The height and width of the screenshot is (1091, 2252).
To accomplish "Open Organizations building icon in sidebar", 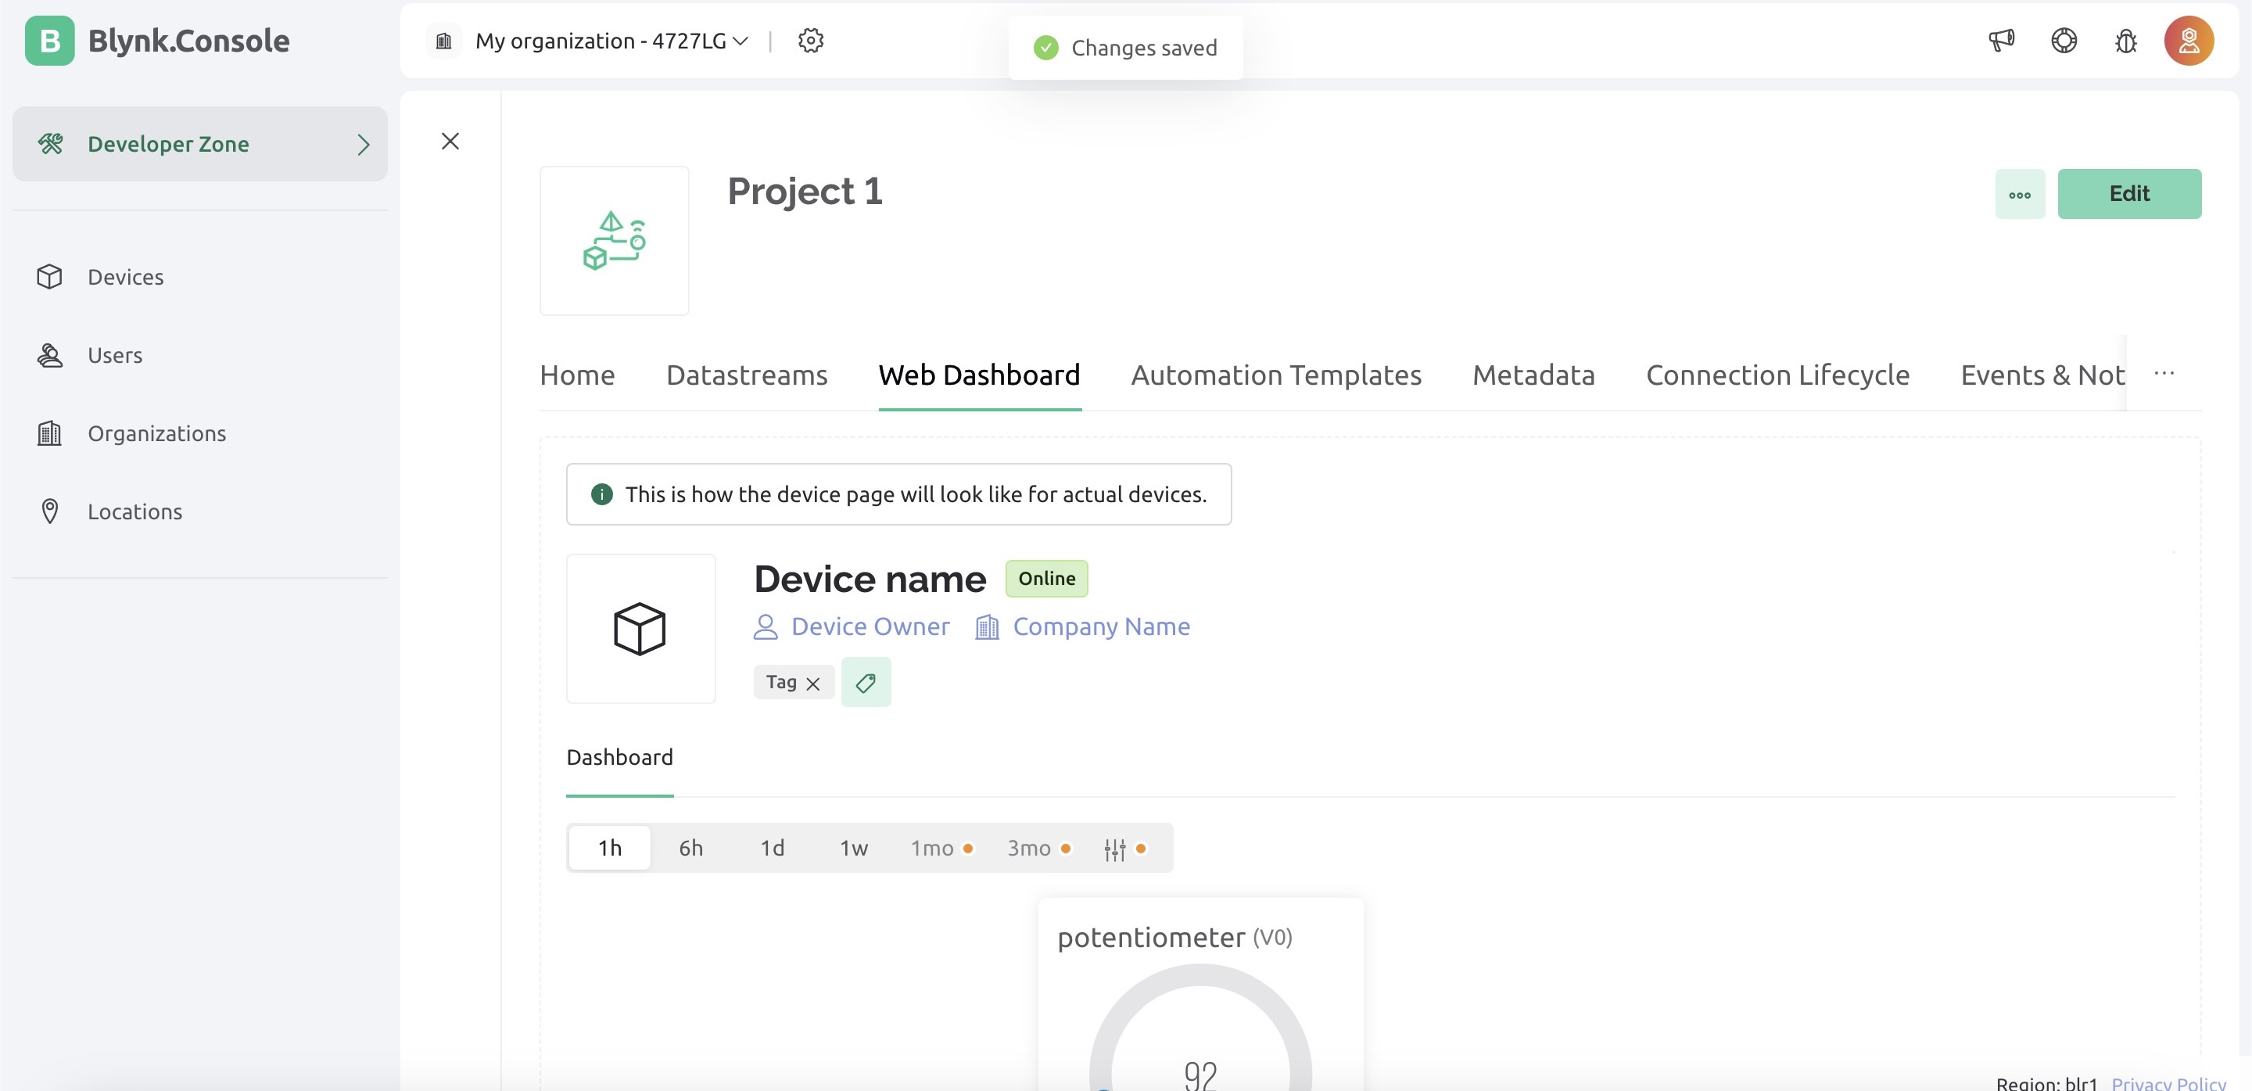I will tap(50, 432).
